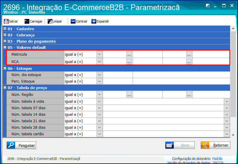Click the Perc. Estoque value field

click(118, 81)
